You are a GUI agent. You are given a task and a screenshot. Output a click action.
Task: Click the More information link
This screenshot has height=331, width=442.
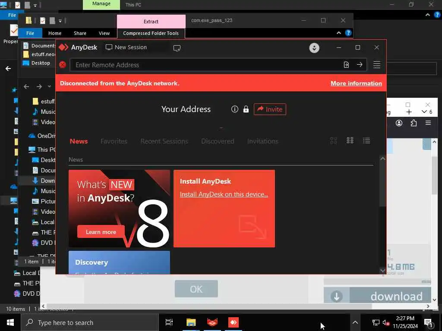pyautogui.click(x=356, y=83)
